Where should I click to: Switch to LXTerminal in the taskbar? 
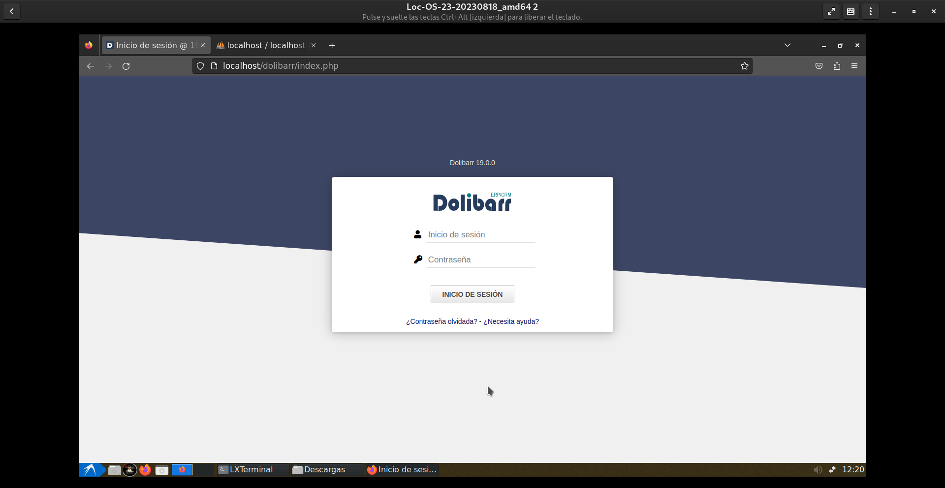click(251, 470)
